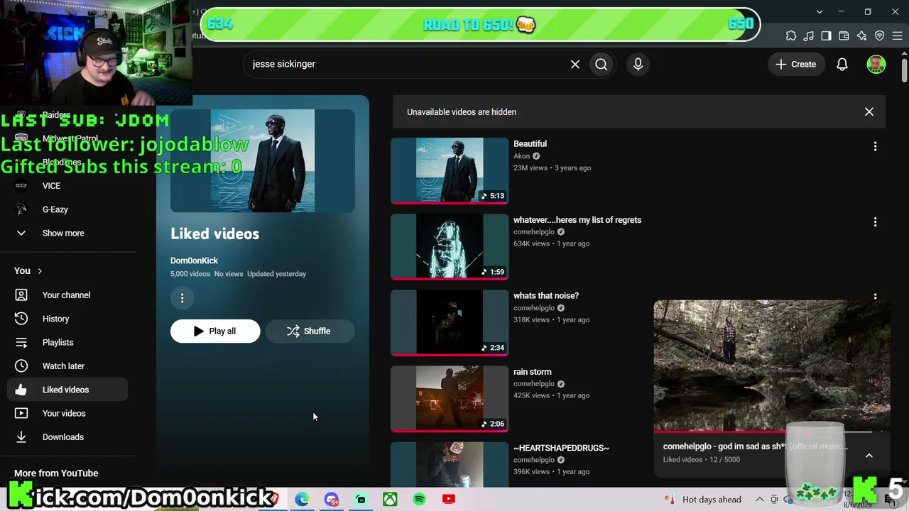Image resolution: width=909 pixels, height=511 pixels.
Task: Open the whats that noise? video title
Action: pos(546,296)
